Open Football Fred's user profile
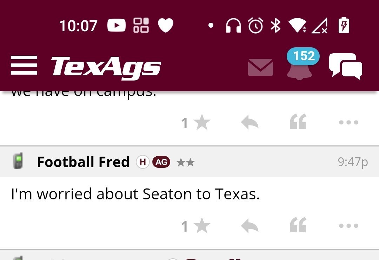 click(x=83, y=162)
